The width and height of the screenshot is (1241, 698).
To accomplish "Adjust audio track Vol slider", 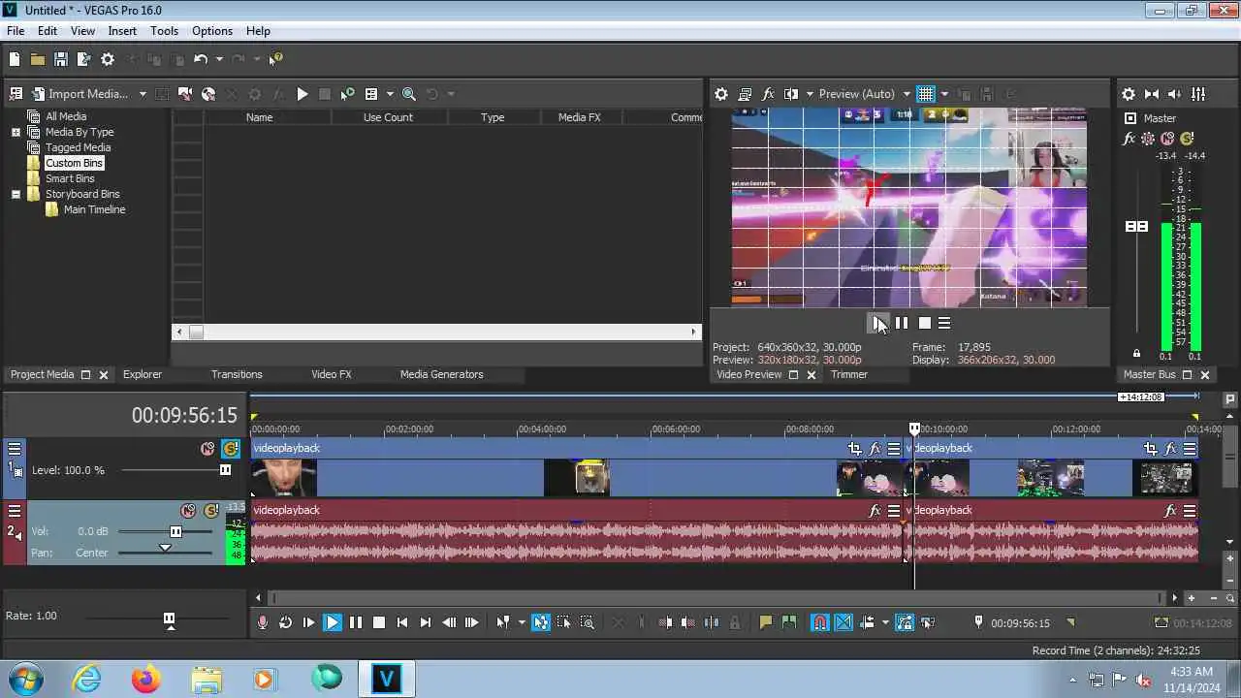I will coord(176,531).
